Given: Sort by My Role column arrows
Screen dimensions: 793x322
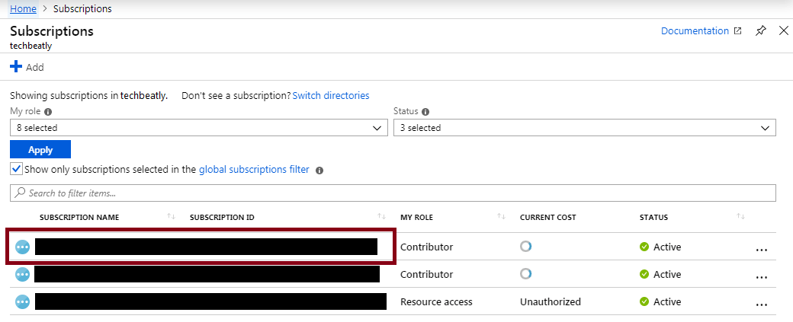Looking at the screenshot, I should point(501,217).
